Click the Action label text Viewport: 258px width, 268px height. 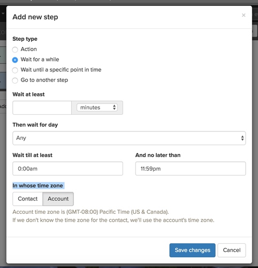click(x=29, y=49)
